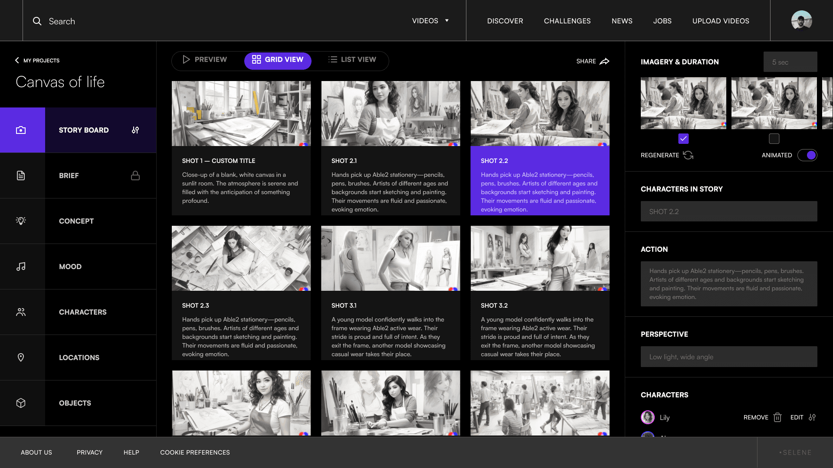Switch to Preview mode
Viewport: 833px width, 468px height.
pos(205,59)
